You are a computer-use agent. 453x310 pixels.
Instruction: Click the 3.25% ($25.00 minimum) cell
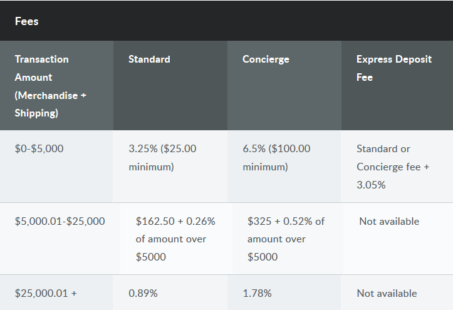162,158
